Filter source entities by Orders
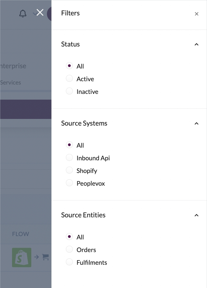The width and height of the screenshot is (207, 288). point(70,250)
